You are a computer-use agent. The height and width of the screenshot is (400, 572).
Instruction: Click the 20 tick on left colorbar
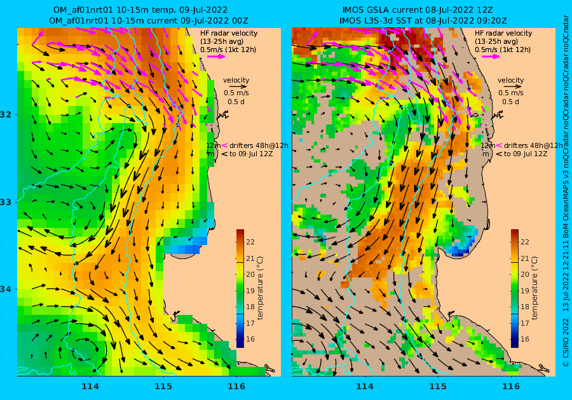250,275
